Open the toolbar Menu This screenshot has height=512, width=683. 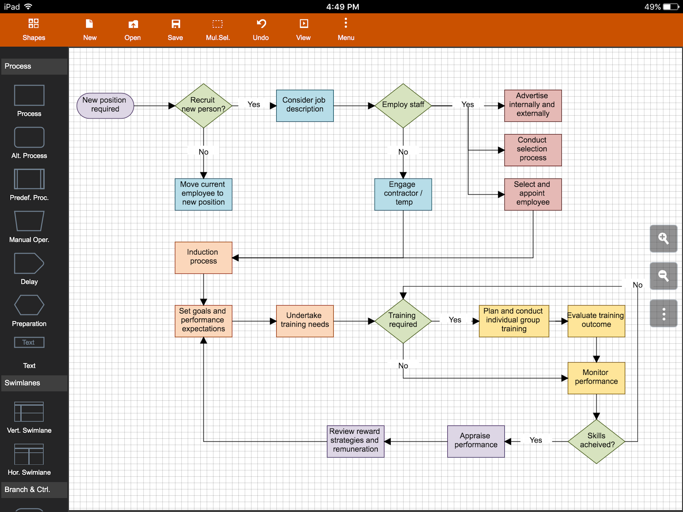[346, 29]
